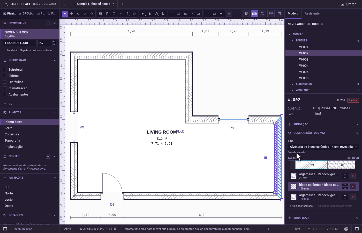
Task: Click the bloco cerâmico layer swatch
Action: [x=294, y=186]
